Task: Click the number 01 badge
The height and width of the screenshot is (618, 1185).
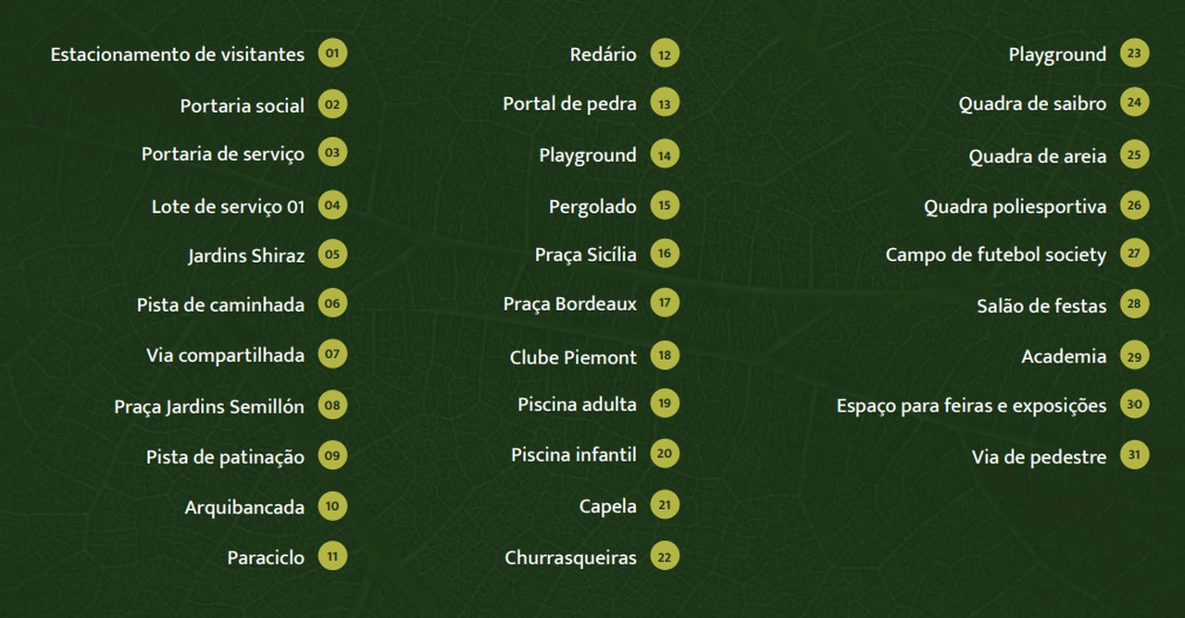Action: 332,54
